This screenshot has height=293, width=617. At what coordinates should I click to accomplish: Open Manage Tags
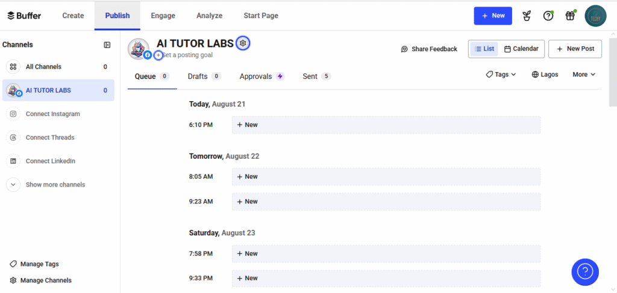click(34, 264)
